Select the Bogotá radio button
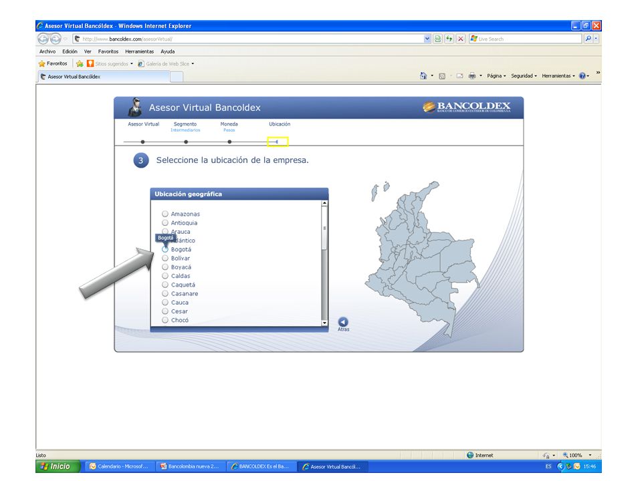Screen dimensions: 642x481 (165, 249)
